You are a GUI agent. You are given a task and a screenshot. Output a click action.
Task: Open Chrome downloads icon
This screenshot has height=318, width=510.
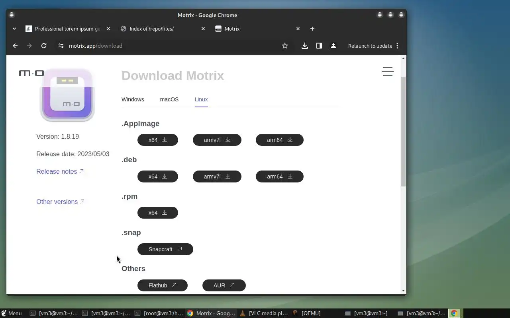[x=305, y=46]
